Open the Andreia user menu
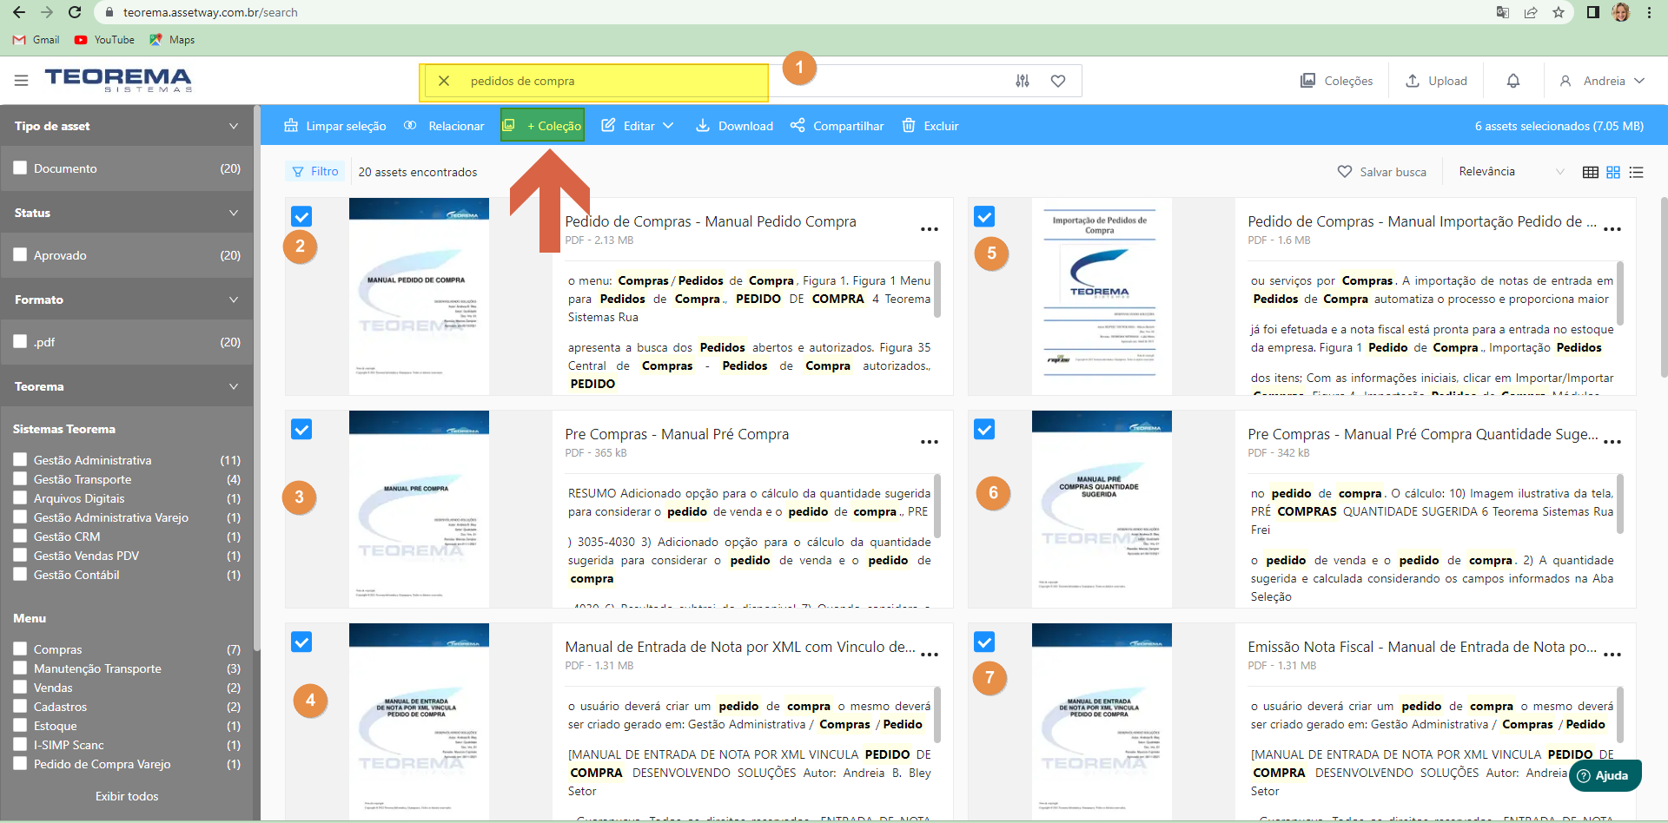The image size is (1668, 823). (1602, 81)
